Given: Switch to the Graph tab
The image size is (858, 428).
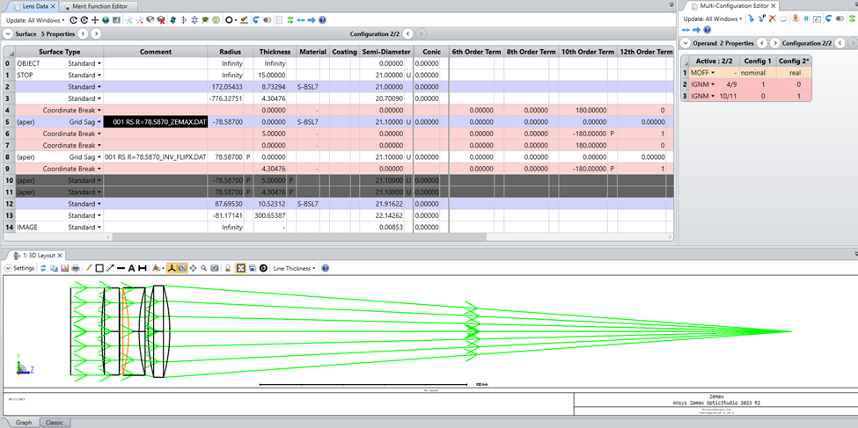Looking at the screenshot, I should [24, 423].
